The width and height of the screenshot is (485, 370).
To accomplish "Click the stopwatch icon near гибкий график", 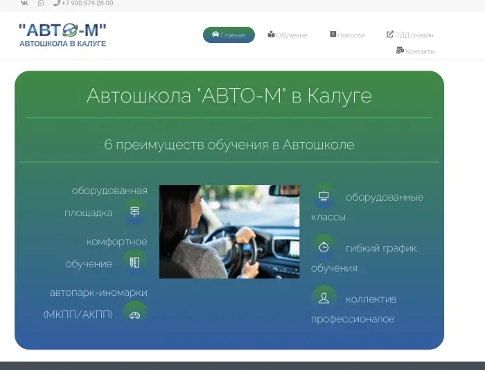I will (x=324, y=247).
